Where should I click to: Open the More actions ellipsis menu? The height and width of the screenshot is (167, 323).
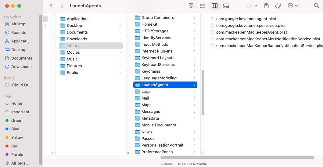click(293, 6)
